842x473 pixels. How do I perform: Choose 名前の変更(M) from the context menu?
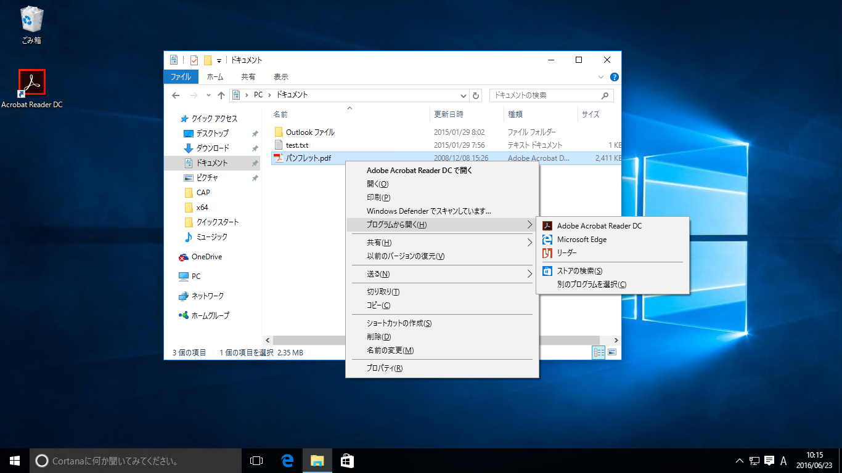442,350
